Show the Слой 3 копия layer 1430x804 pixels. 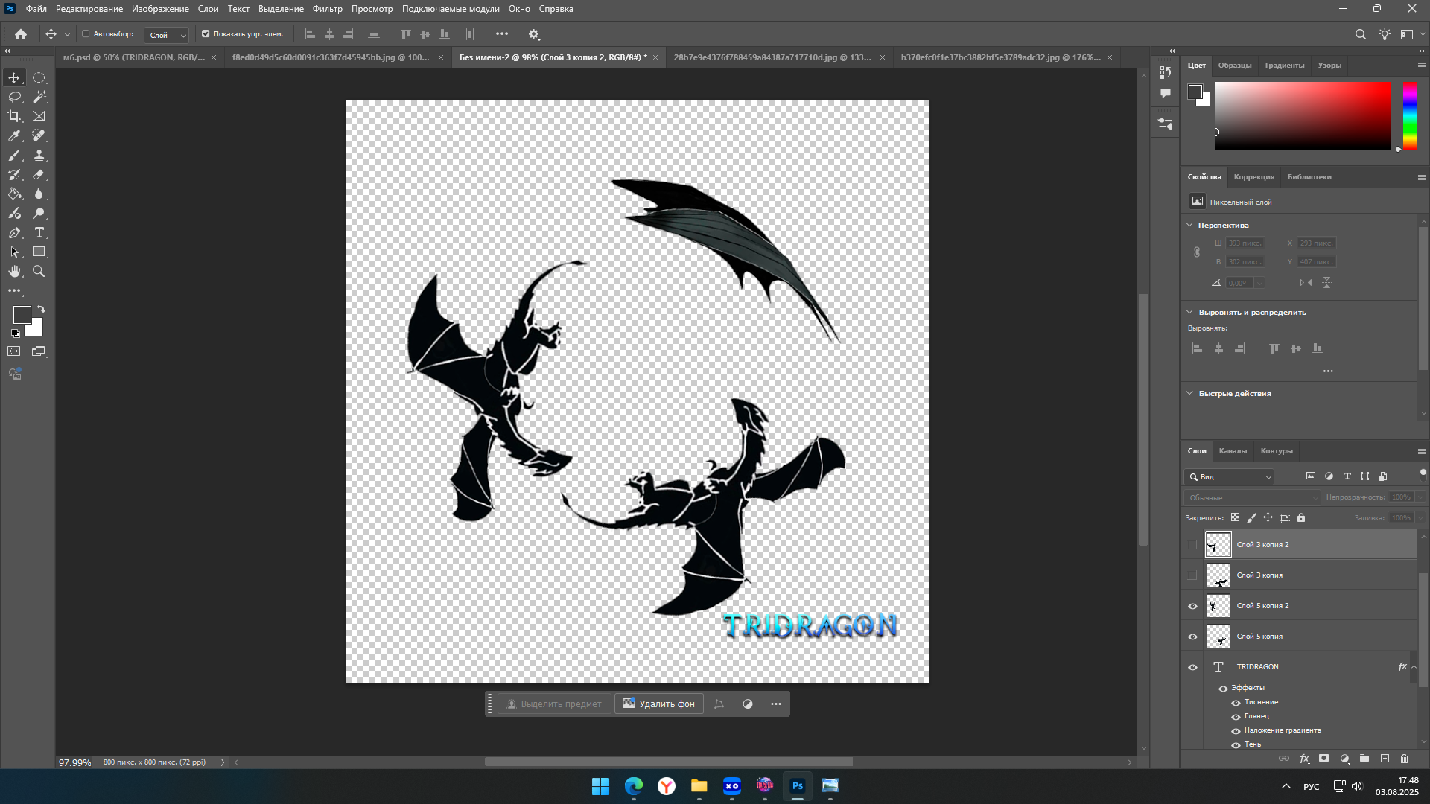[x=1192, y=575]
